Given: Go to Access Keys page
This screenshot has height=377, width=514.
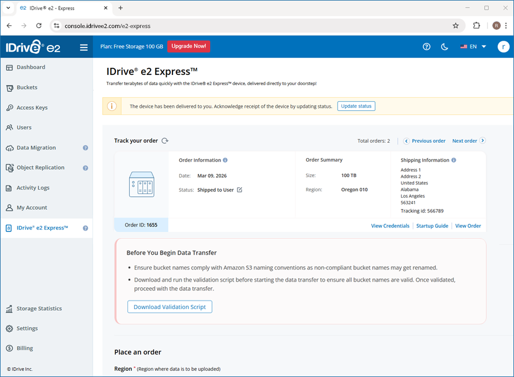Looking at the screenshot, I should [x=32, y=107].
